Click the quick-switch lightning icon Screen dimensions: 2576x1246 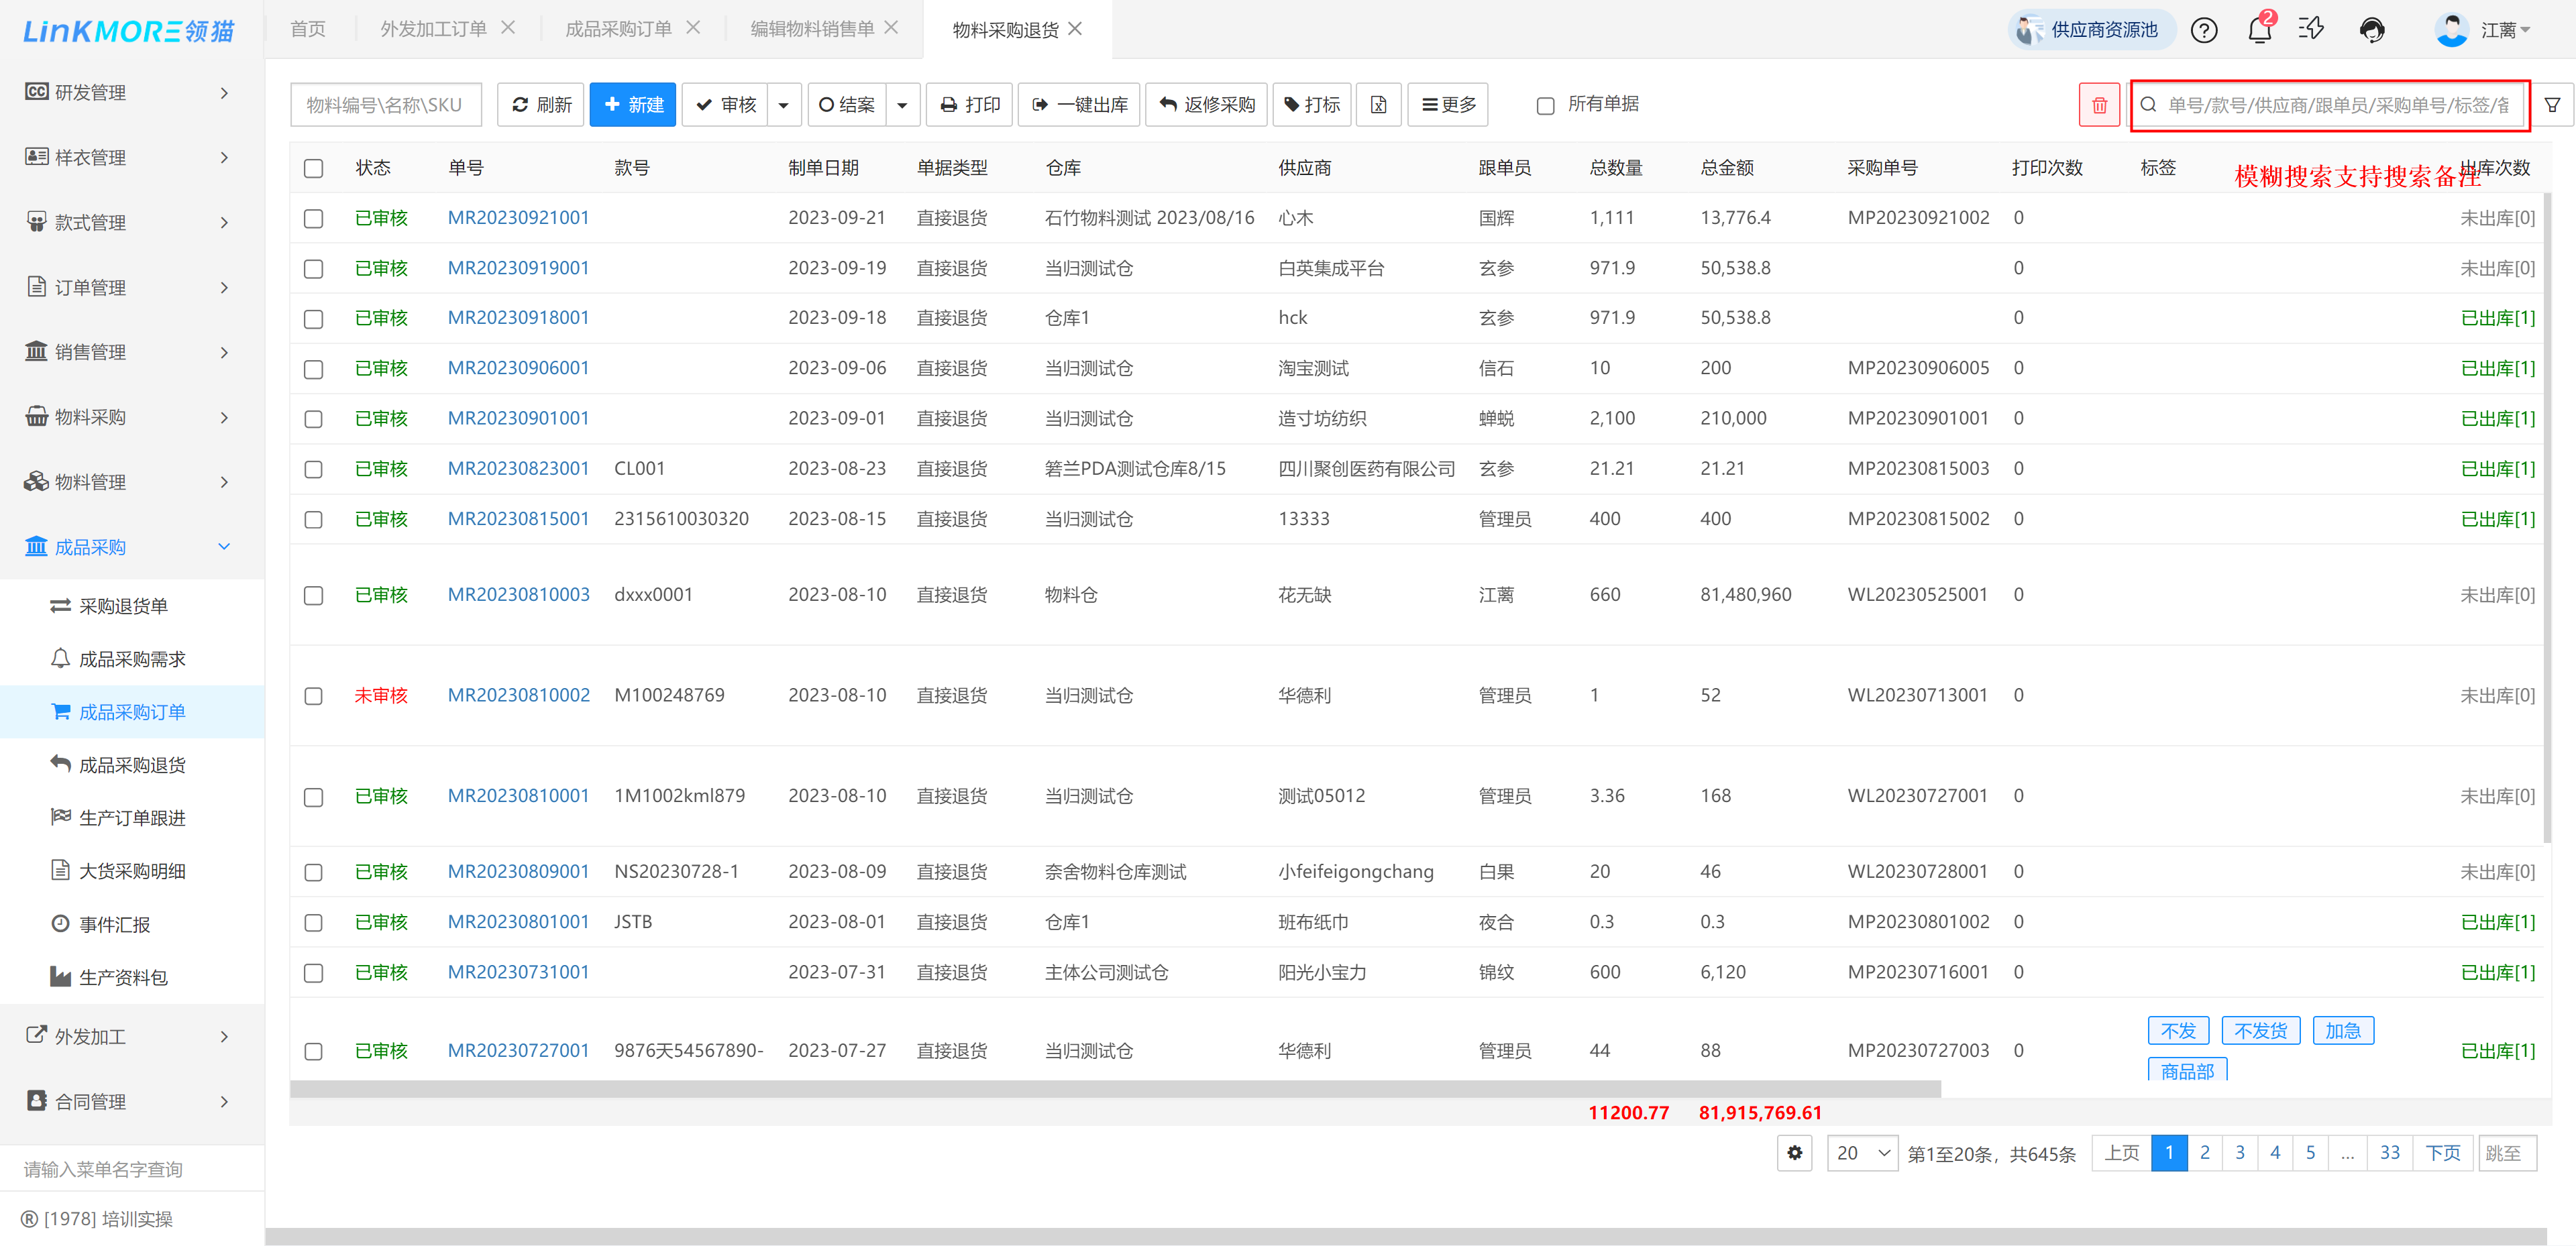[x=2311, y=29]
